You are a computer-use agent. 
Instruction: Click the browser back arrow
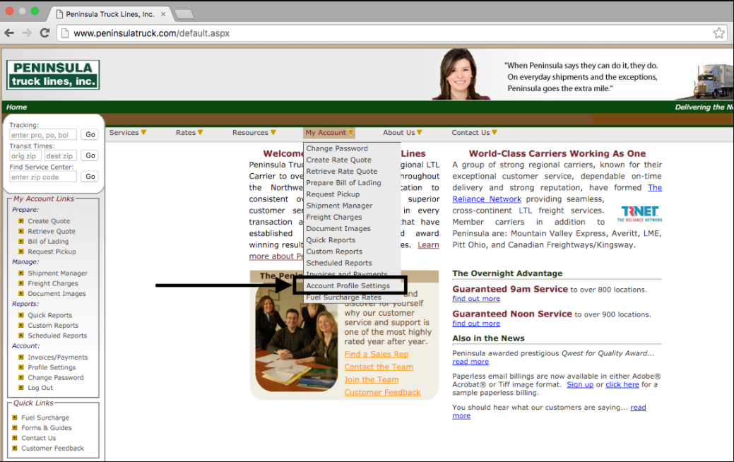[9, 32]
